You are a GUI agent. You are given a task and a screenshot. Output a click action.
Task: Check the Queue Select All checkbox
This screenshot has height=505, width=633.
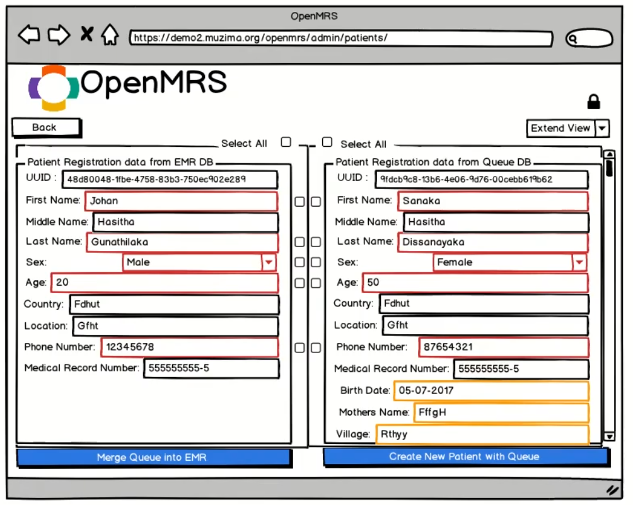327,142
